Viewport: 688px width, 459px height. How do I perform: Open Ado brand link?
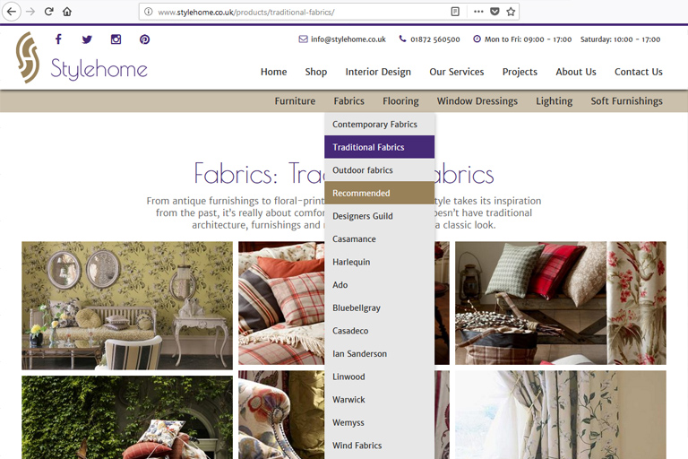coord(380,284)
